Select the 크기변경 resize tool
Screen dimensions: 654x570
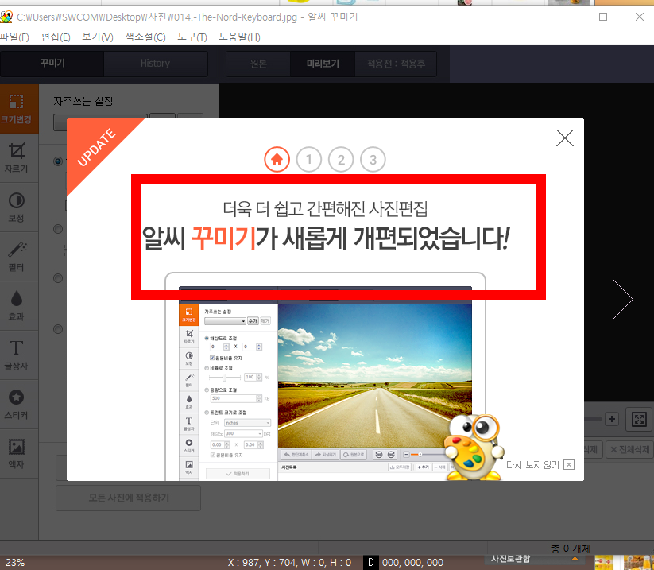pos(17,108)
